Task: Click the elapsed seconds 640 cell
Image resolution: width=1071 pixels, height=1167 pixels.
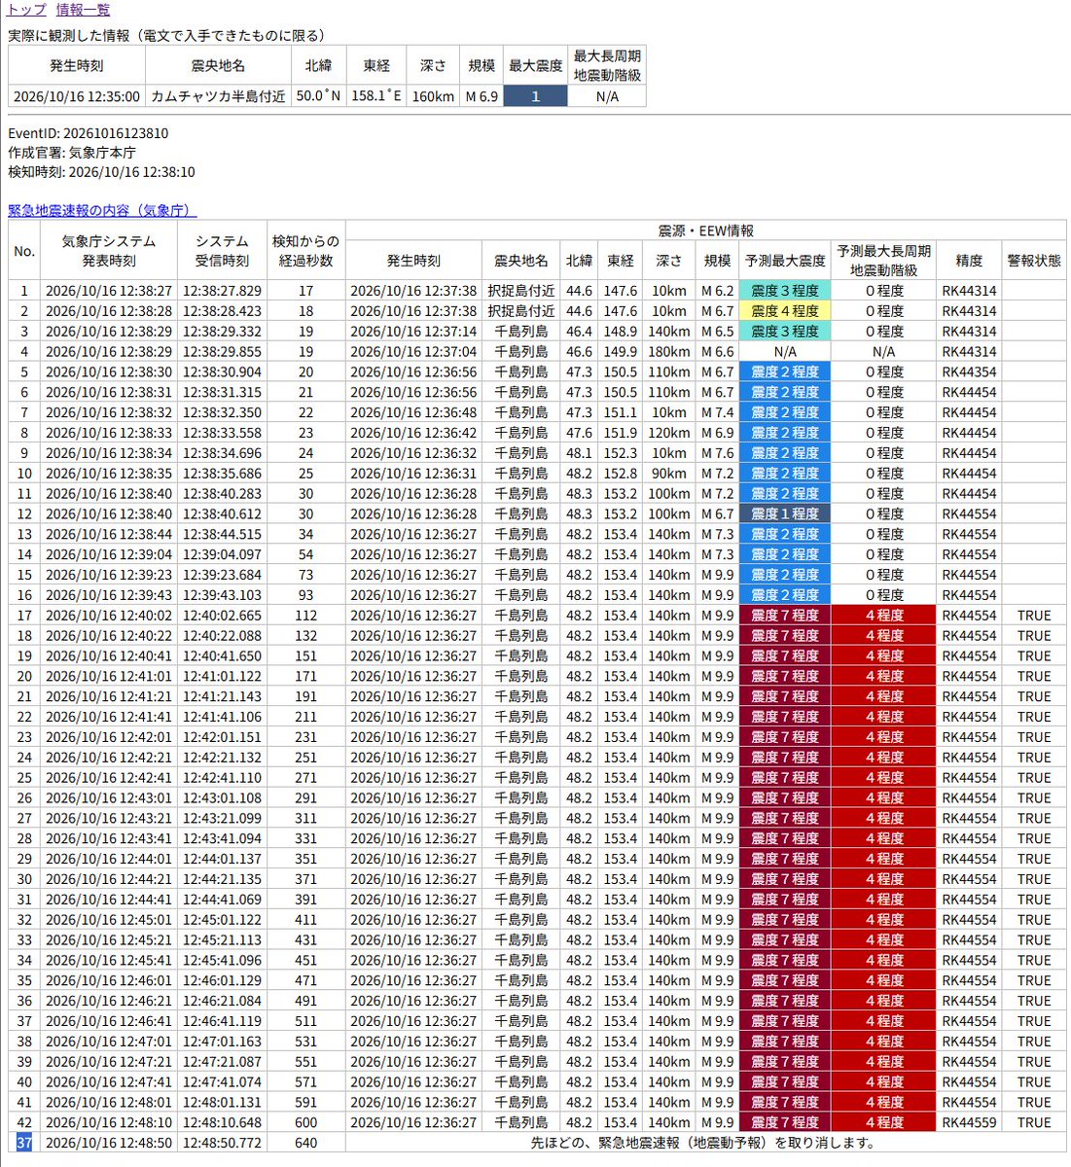Action: click(x=305, y=1143)
